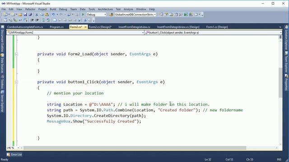Click the horizontal scrollbar thumb
The image size is (289, 162).
(135, 148)
